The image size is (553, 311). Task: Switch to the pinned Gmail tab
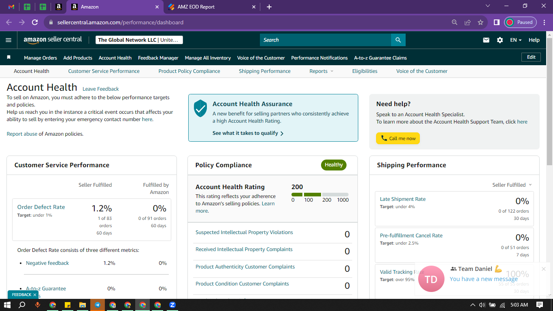click(x=11, y=7)
